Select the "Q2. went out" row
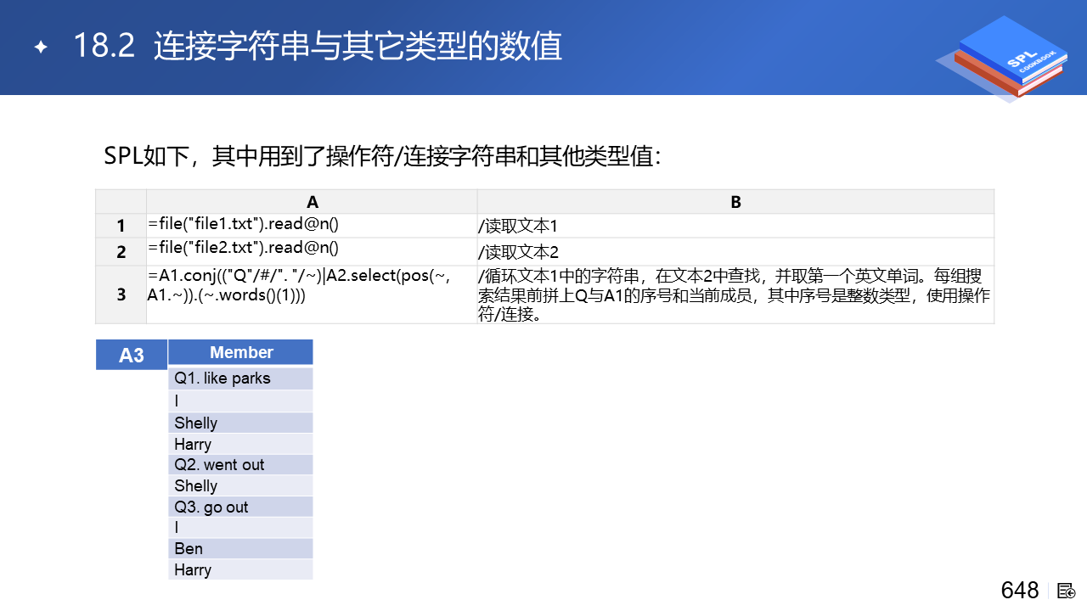 pyautogui.click(x=241, y=464)
